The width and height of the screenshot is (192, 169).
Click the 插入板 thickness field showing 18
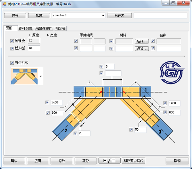34,48
